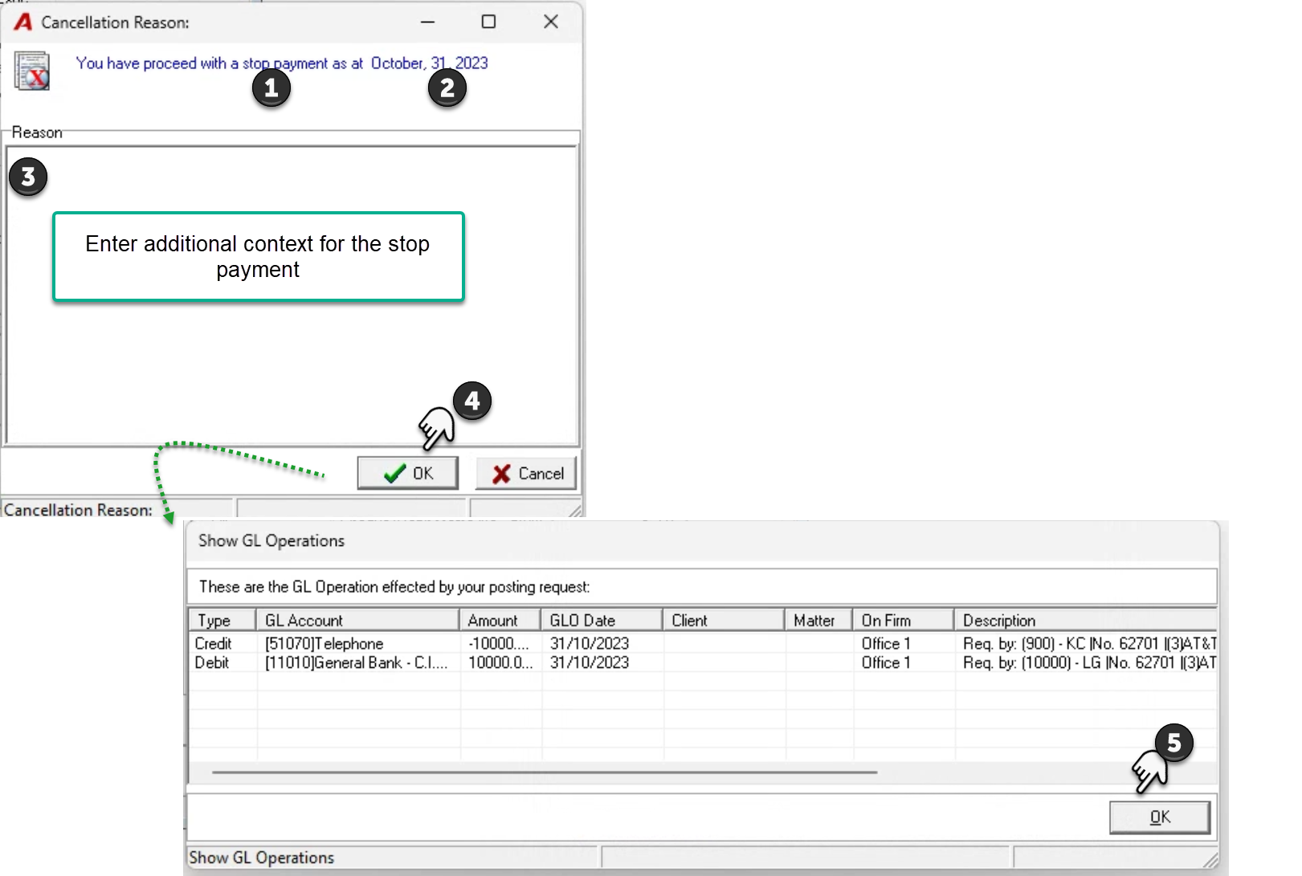Click the On Firm column header
The height and width of the screenshot is (876, 1302).
tap(904, 620)
